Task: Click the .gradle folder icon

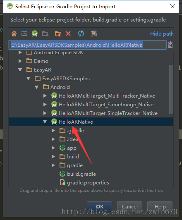Action: (62, 131)
